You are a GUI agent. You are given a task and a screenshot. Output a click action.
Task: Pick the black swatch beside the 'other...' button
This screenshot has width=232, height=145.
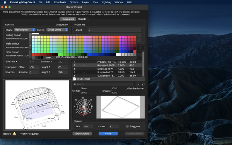[x=42, y=57]
